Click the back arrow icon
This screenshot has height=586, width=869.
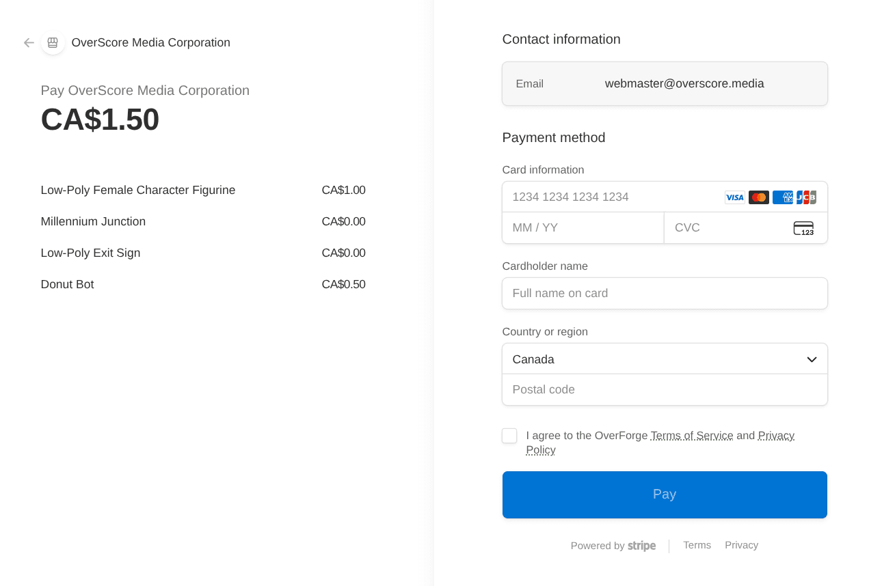click(x=29, y=42)
